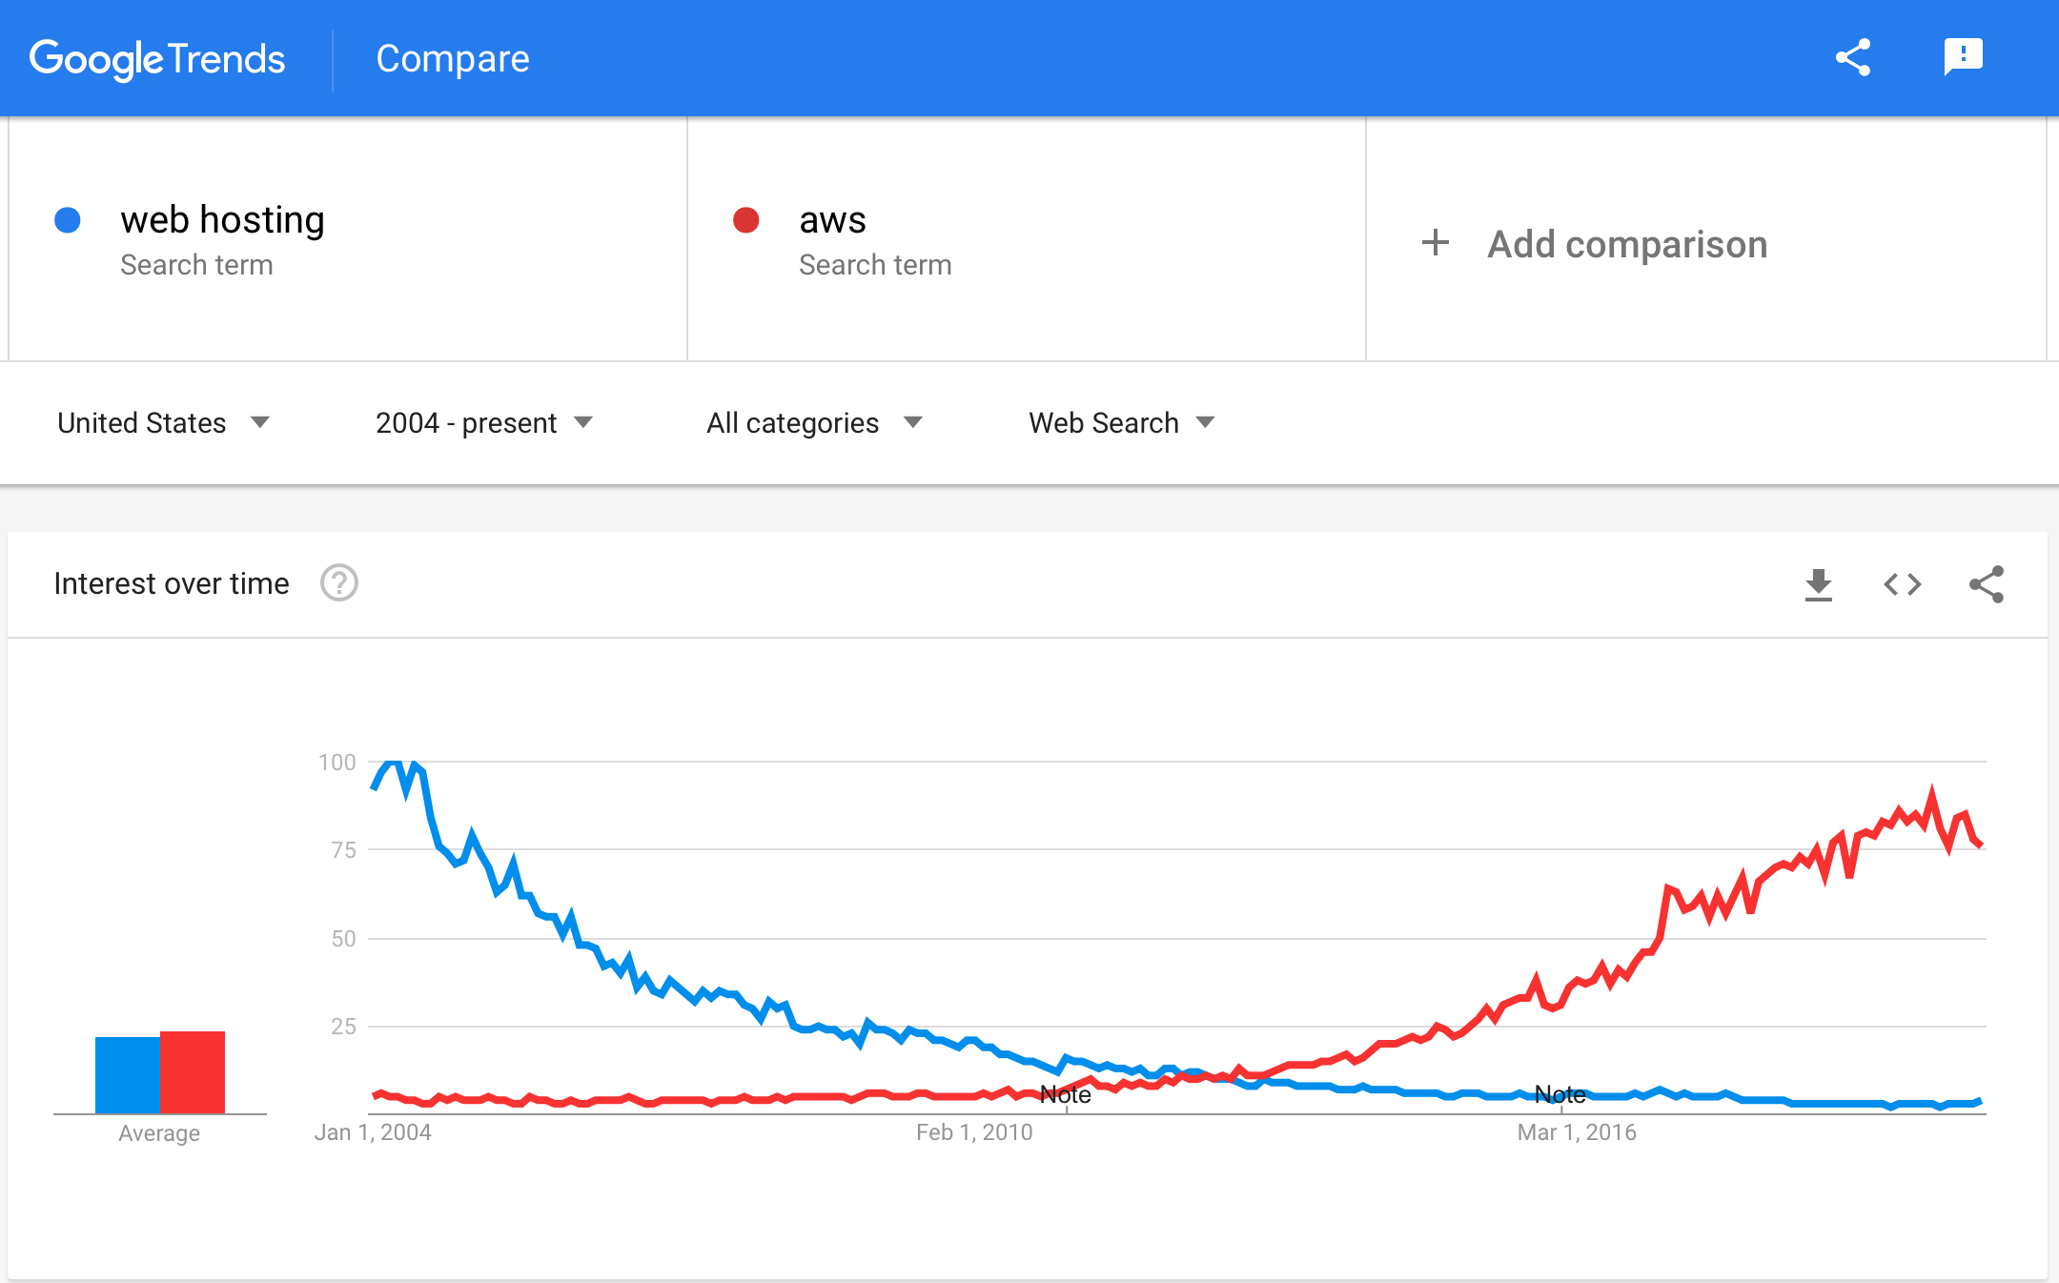The height and width of the screenshot is (1283, 2059).
Task: Click the Note marker near Mar 2016
Action: tap(1560, 1094)
